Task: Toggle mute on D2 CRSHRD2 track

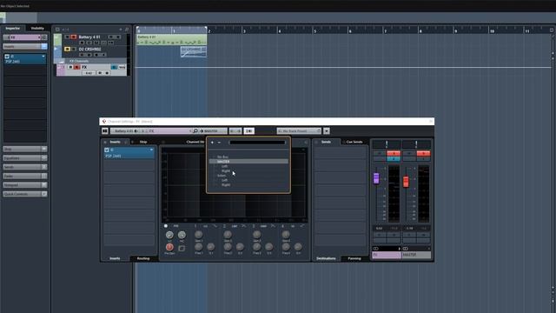Action: click(67, 49)
